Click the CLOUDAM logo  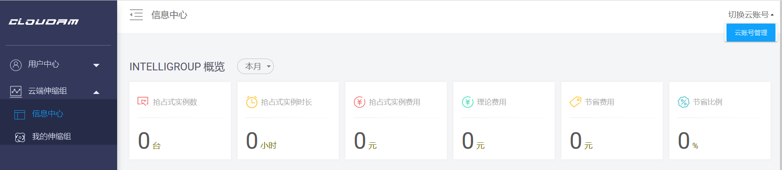[x=44, y=22]
